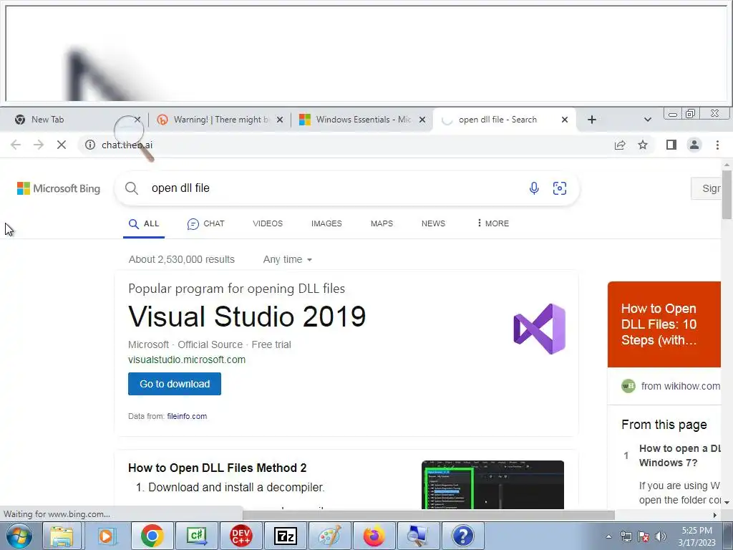Open visualstudio.microsoft.com link
The height and width of the screenshot is (550, 733).
tap(187, 360)
